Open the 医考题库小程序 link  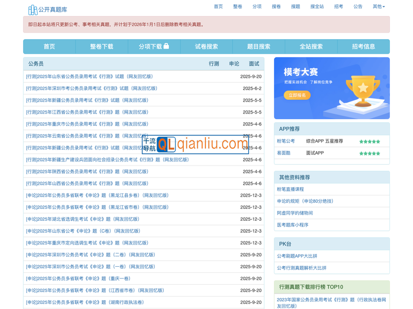coord(293,225)
